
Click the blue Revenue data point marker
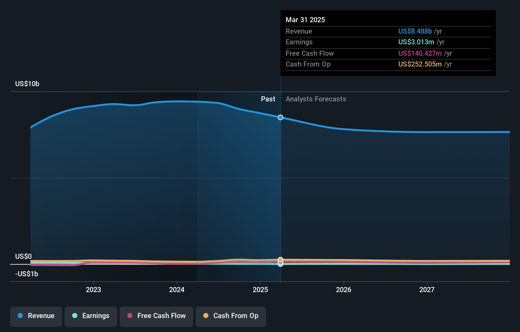281,118
